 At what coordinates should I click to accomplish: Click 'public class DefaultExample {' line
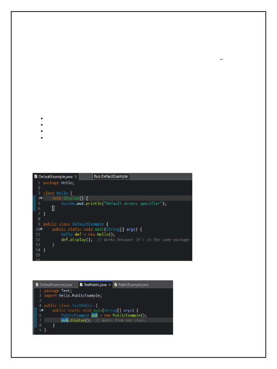pos(76,224)
